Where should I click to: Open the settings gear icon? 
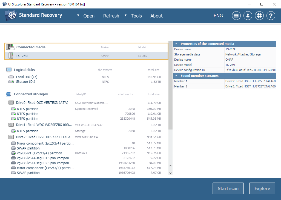(259, 16)
